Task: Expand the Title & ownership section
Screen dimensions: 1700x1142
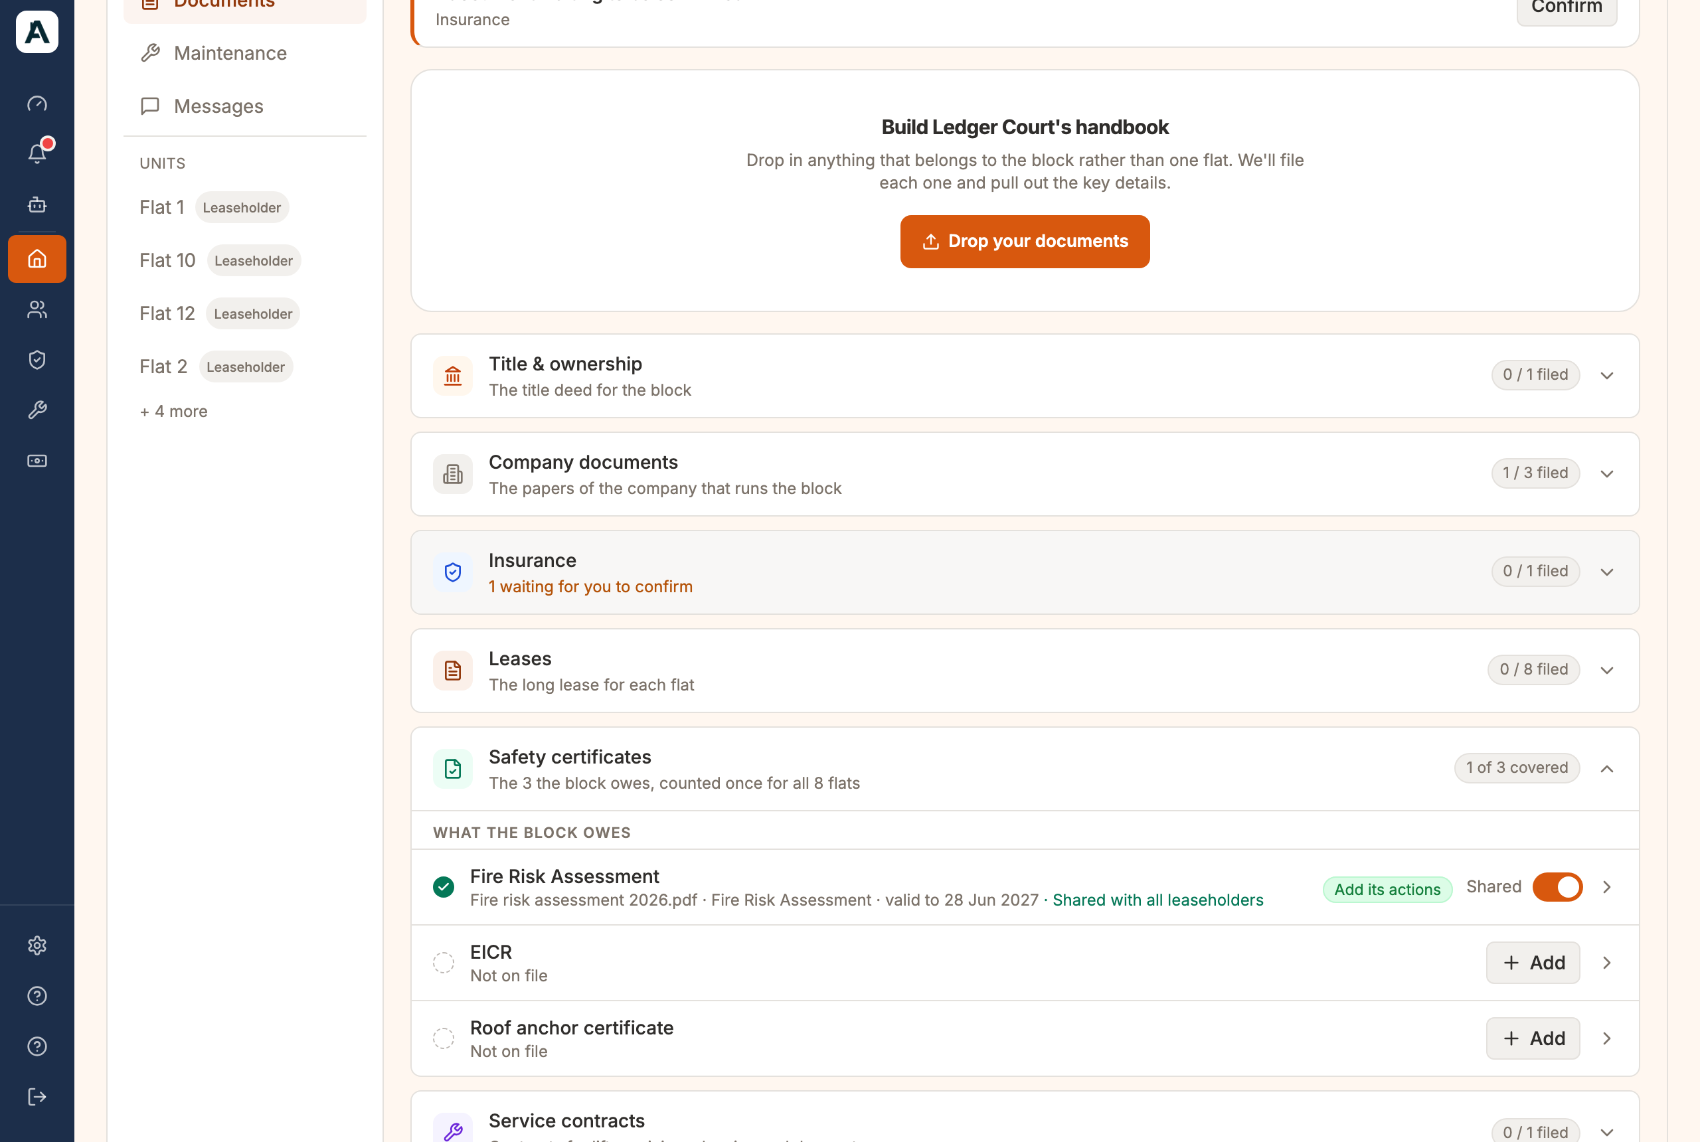Action: [1607, 376]
